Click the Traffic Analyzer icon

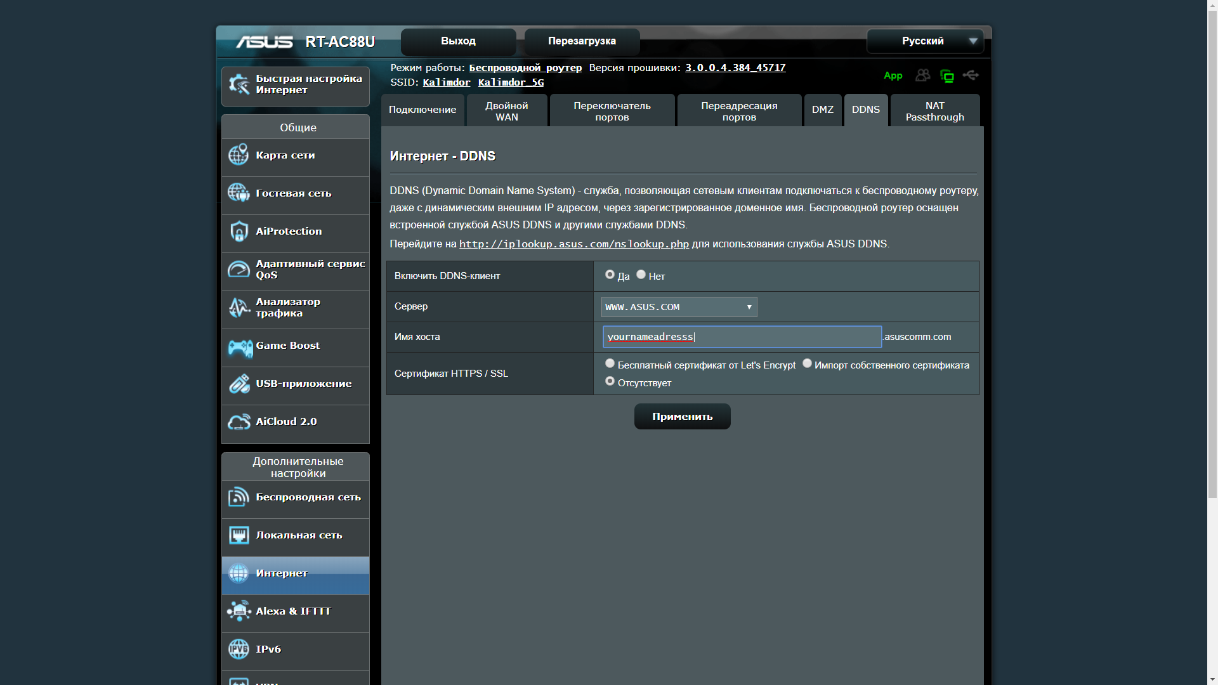tap(239, 307)
